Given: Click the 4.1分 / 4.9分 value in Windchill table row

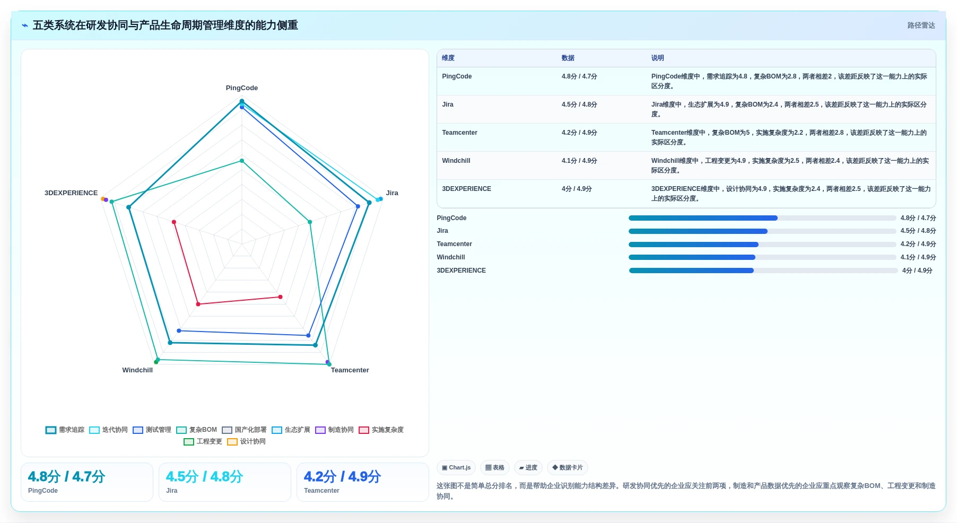Looking at the screenshot, I should click(579, 161).
